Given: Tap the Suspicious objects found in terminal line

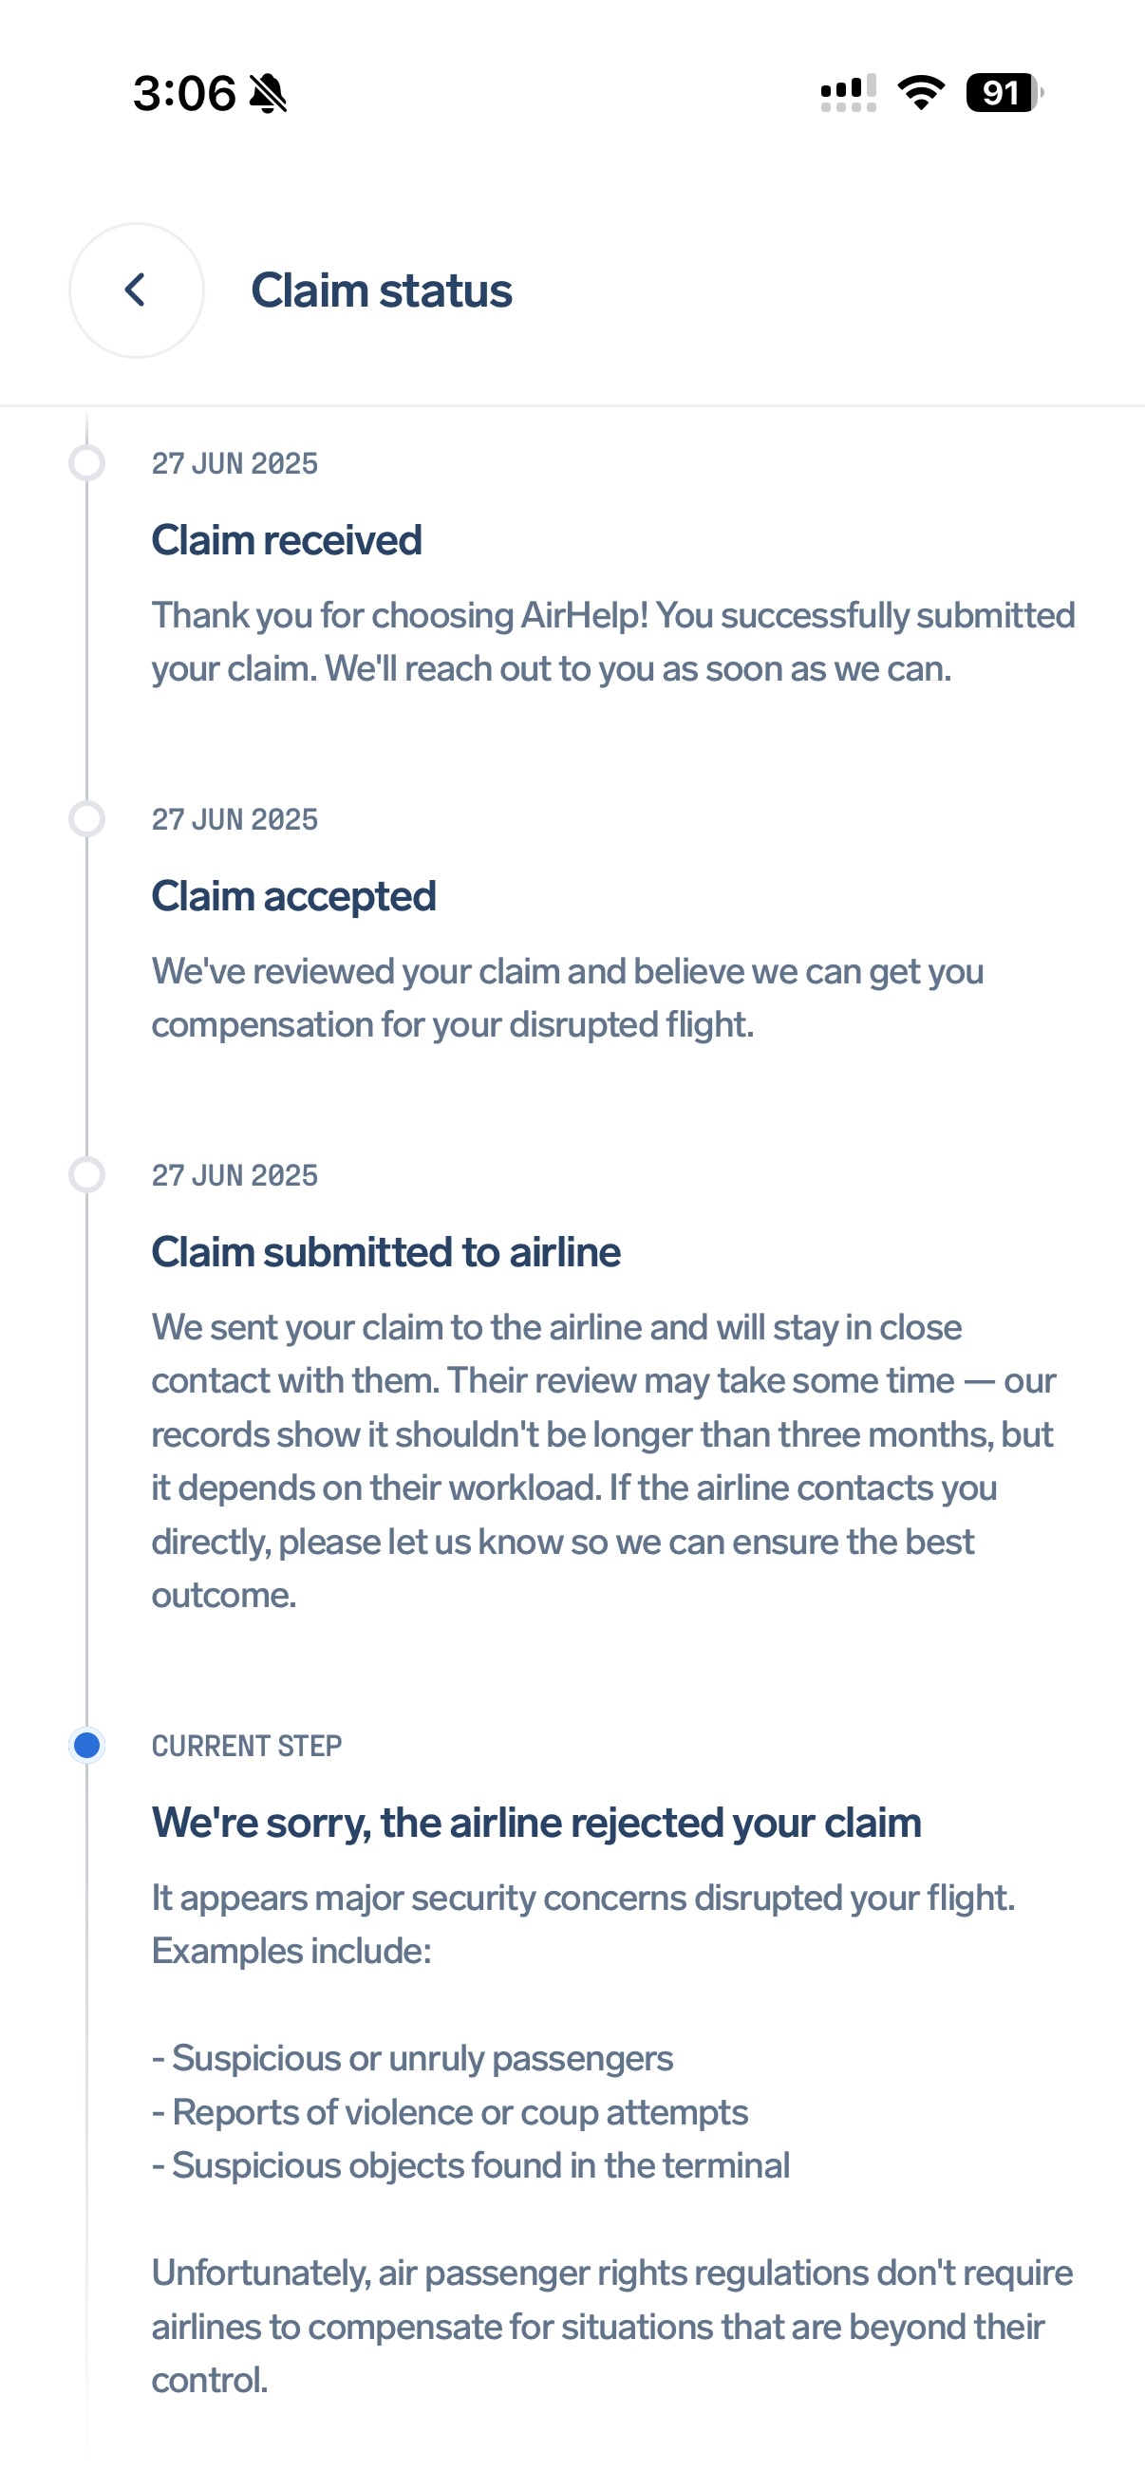Looking at the screenshot, I should [471, 2165].
